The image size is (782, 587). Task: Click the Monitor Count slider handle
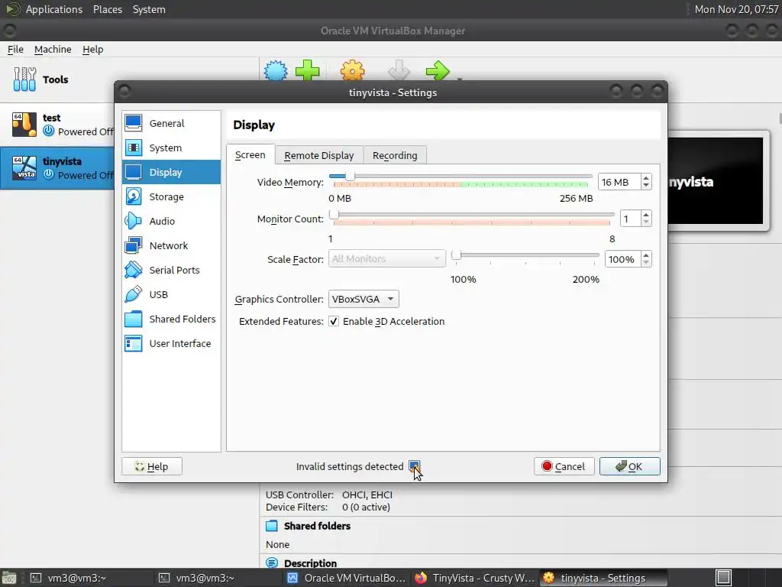(334, 215)
